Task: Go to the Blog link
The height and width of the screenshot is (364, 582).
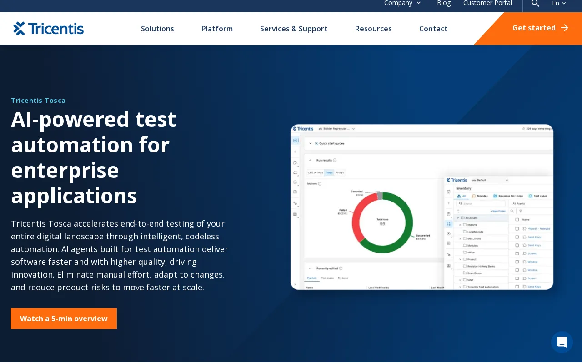Action: click(444, 3)
